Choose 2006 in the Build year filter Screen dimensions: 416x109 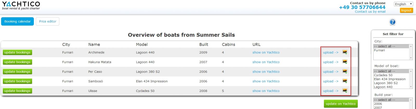coord(378,104)
